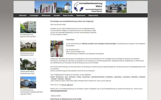161x100 pixels.
Task: Go to the Leistungen page
Action: click(34, 15)
